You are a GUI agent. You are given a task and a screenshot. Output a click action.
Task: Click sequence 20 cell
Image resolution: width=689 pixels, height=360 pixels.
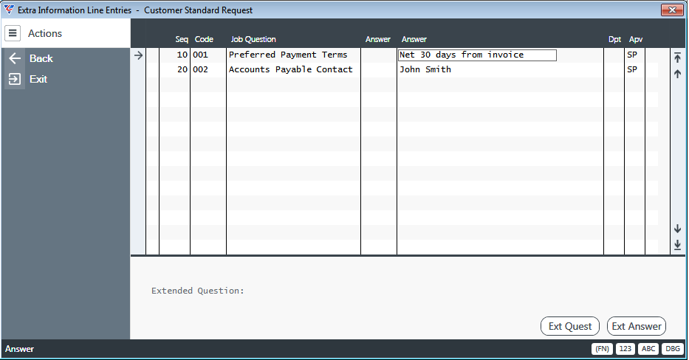pyautogui.click(x=182, y=69)
